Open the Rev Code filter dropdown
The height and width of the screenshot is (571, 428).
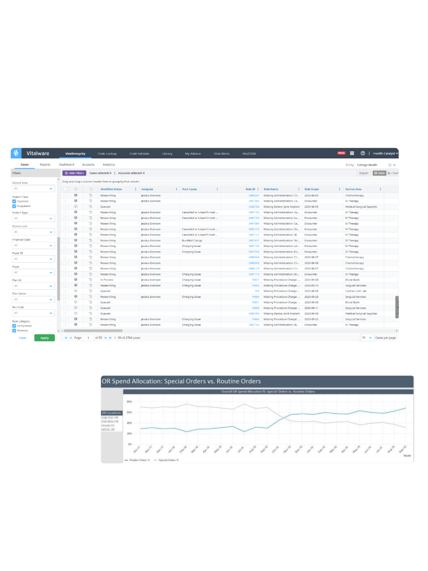33,313
